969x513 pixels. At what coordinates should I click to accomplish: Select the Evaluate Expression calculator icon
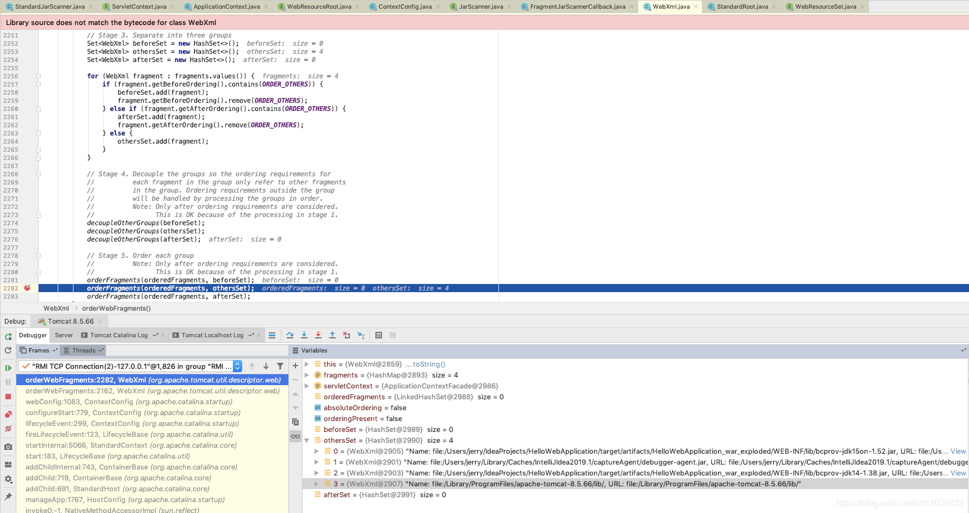coord(379,335)
